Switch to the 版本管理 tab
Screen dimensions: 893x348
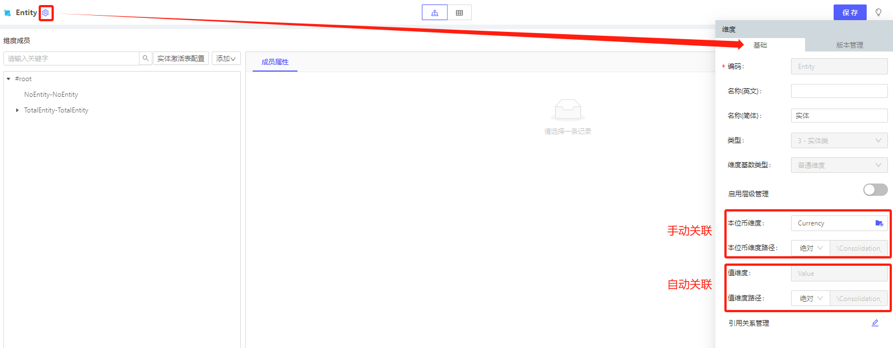849,45
